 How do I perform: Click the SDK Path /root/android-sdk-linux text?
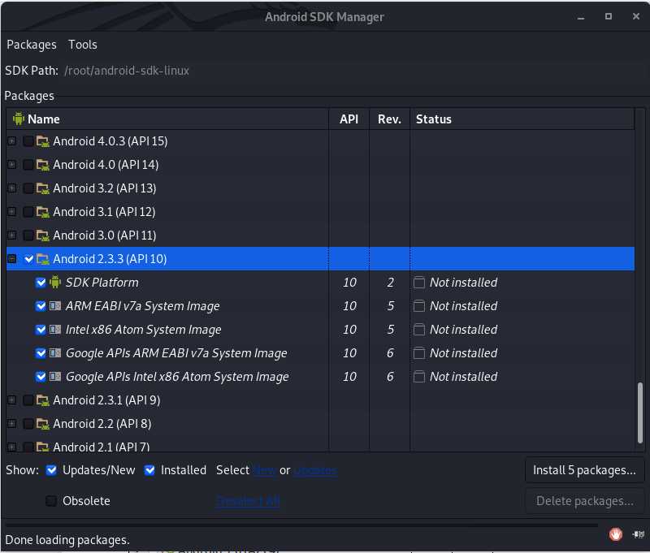pos(127,71)
